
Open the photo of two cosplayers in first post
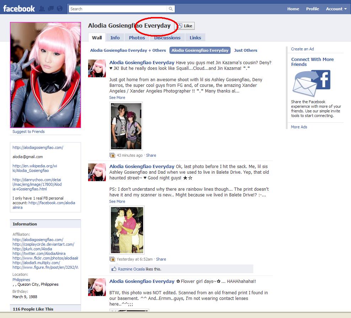pos(126,126)
